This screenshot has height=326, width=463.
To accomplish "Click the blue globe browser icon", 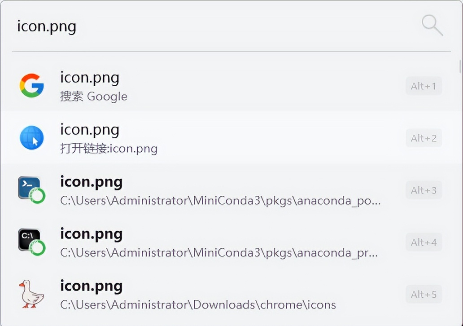I will 31,137.
